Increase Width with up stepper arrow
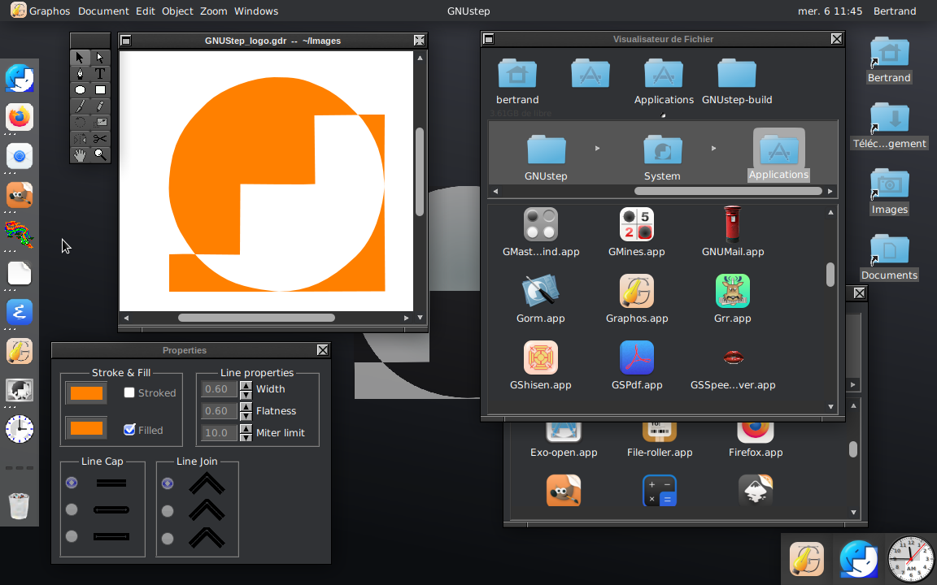 click(246, 385)
